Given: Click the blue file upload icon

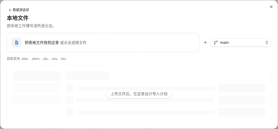Looking at the screenshot, I should tap(17, 43).
